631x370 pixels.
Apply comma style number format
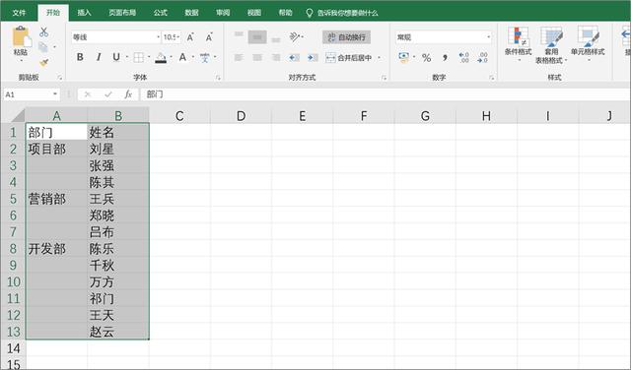coord(445,57)
